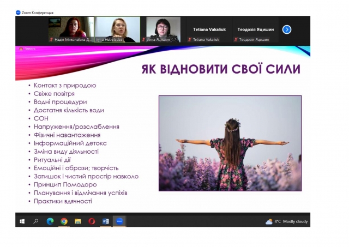The width and height of the screenshot is (349, 247).
Task: Click the recording indicator labeled Запись
Action: (27, 49)
